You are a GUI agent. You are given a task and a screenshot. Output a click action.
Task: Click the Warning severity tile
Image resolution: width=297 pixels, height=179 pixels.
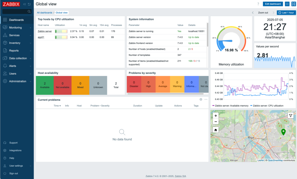(x=177, y=84)
